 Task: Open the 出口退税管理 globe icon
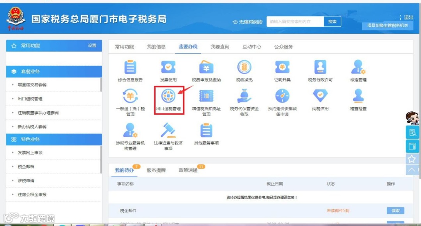point(168,96)
